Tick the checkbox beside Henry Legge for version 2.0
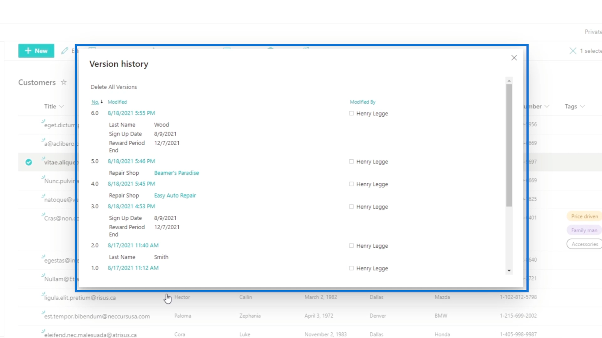Image resolution: width=602 pixels, height=338 pixels. coord(351,245)
